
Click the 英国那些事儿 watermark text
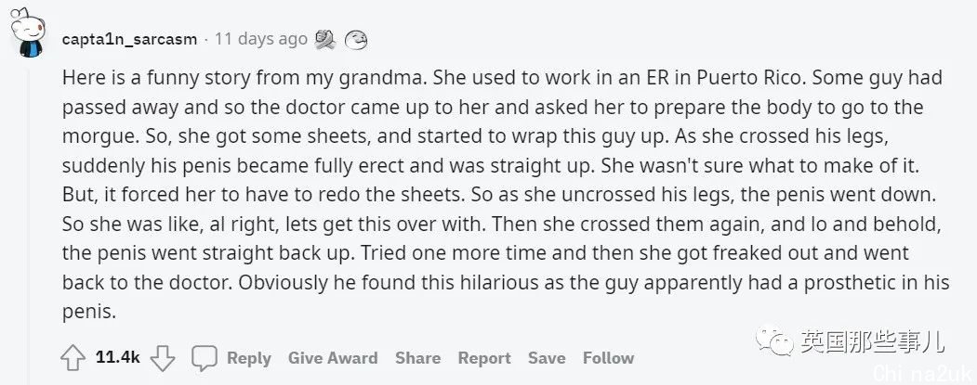(x=873, y=341)
